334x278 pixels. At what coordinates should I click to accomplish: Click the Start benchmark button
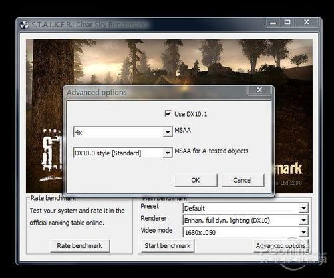click(168, 246)
